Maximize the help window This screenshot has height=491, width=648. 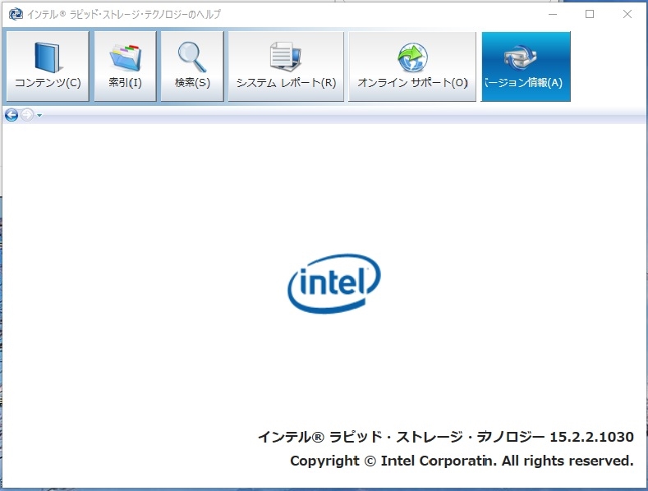tap(590, 14)
